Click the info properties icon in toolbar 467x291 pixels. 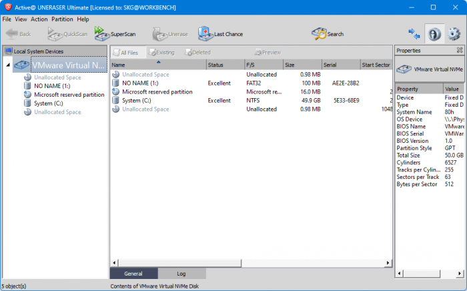pos(434,33)
